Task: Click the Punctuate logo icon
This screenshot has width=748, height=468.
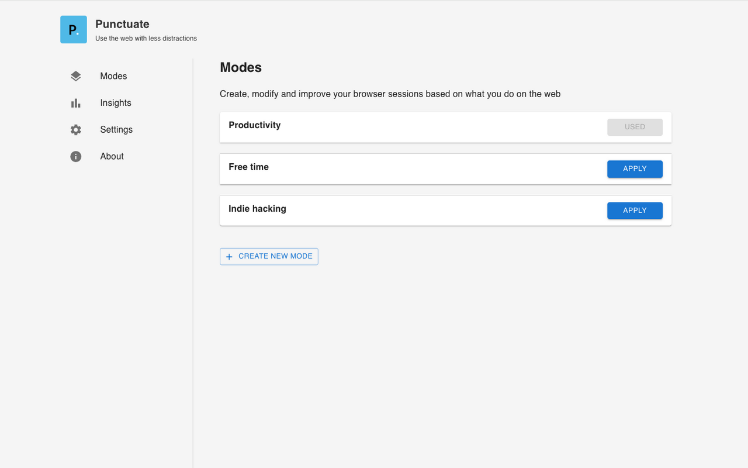Action: click(74, 29)
